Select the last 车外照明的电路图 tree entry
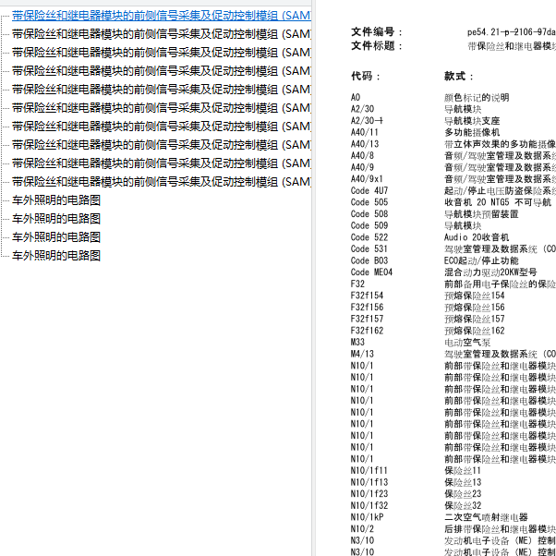The image size is (556, 556). (56, 256)
